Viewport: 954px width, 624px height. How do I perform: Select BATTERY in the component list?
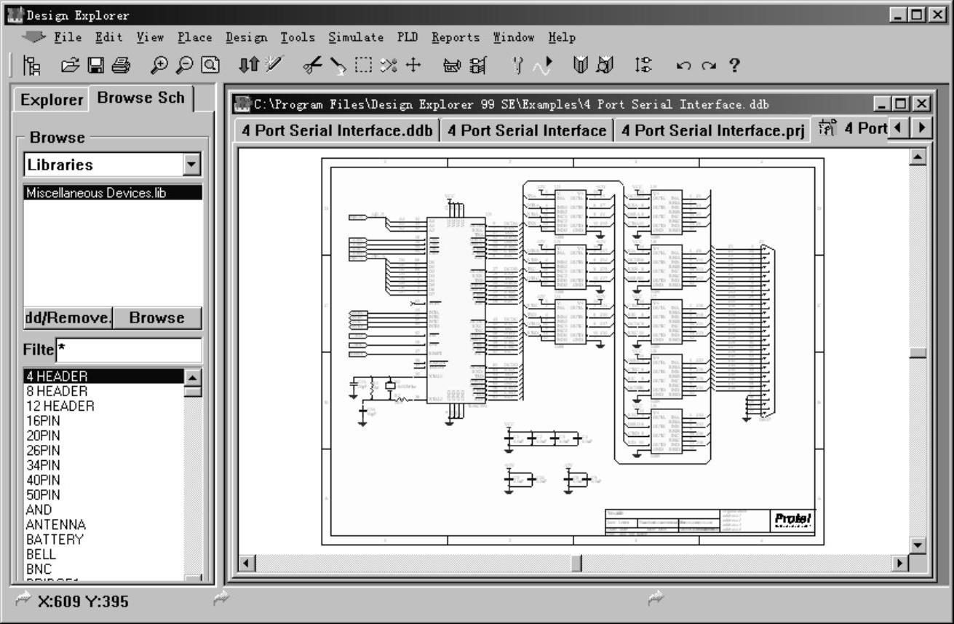pos(103,539)
